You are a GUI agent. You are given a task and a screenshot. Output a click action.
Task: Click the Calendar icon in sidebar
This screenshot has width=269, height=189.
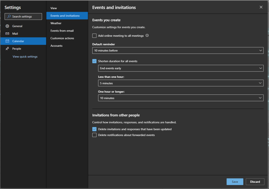(x=7, y=41)
